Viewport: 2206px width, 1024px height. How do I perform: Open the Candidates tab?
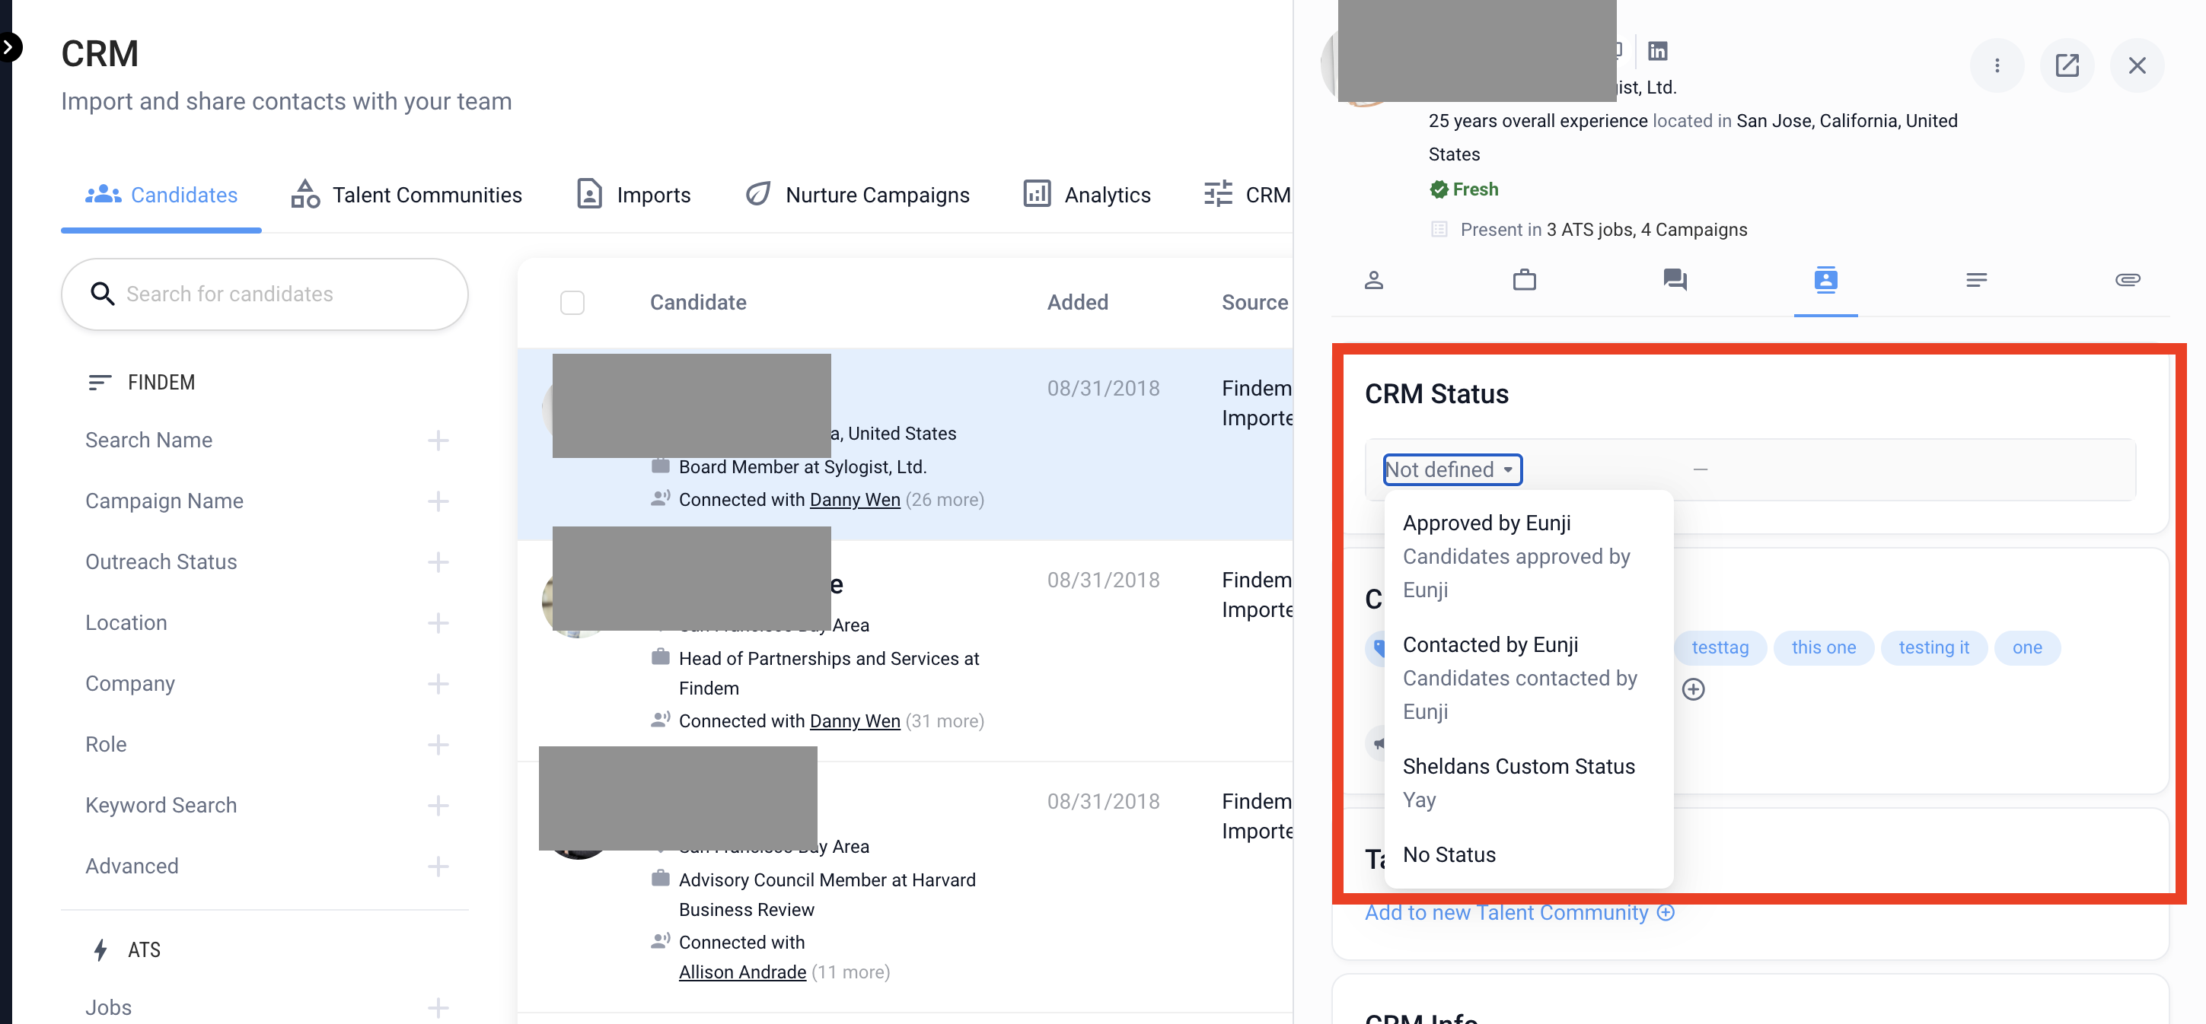(161, 196)
